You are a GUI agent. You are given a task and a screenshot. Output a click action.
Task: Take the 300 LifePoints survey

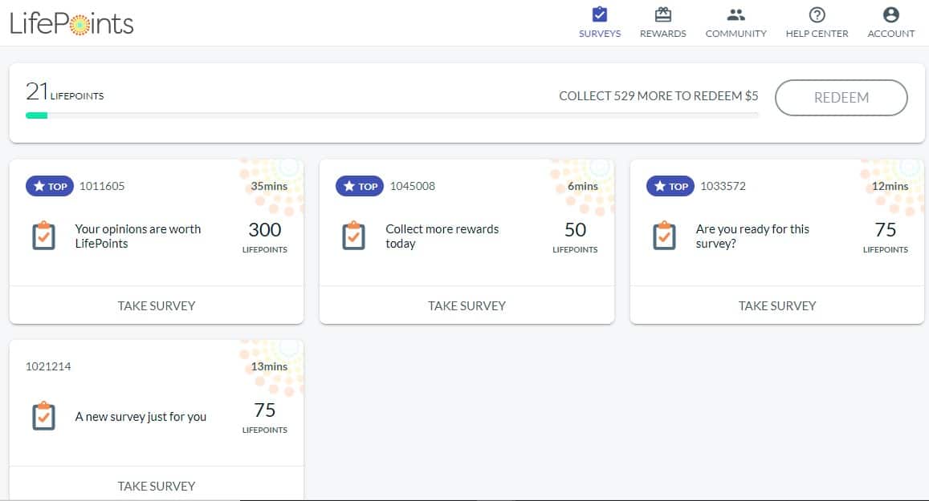157,305
